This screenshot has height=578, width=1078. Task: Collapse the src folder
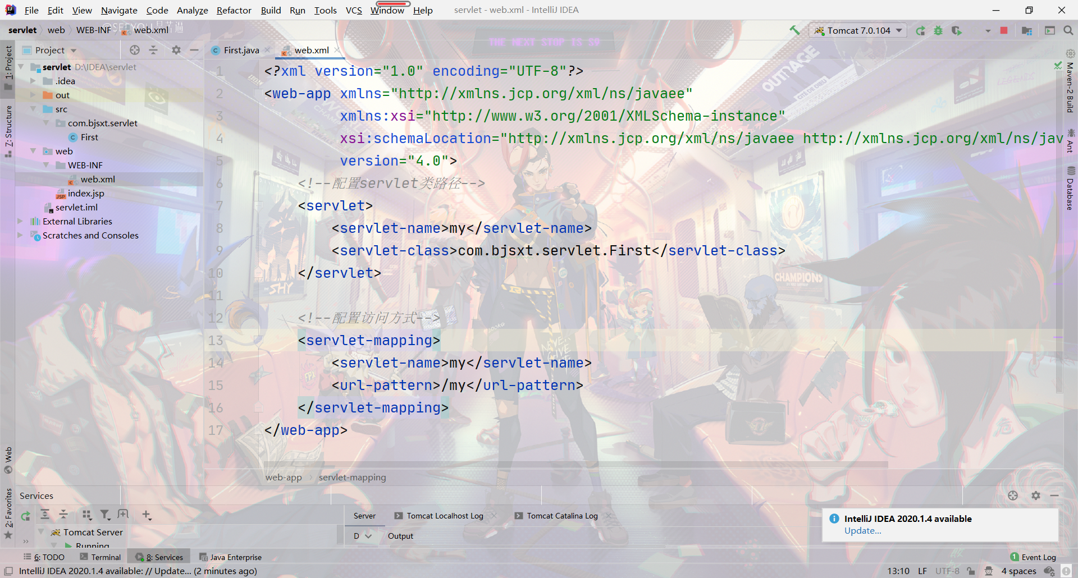coord(34,109)
